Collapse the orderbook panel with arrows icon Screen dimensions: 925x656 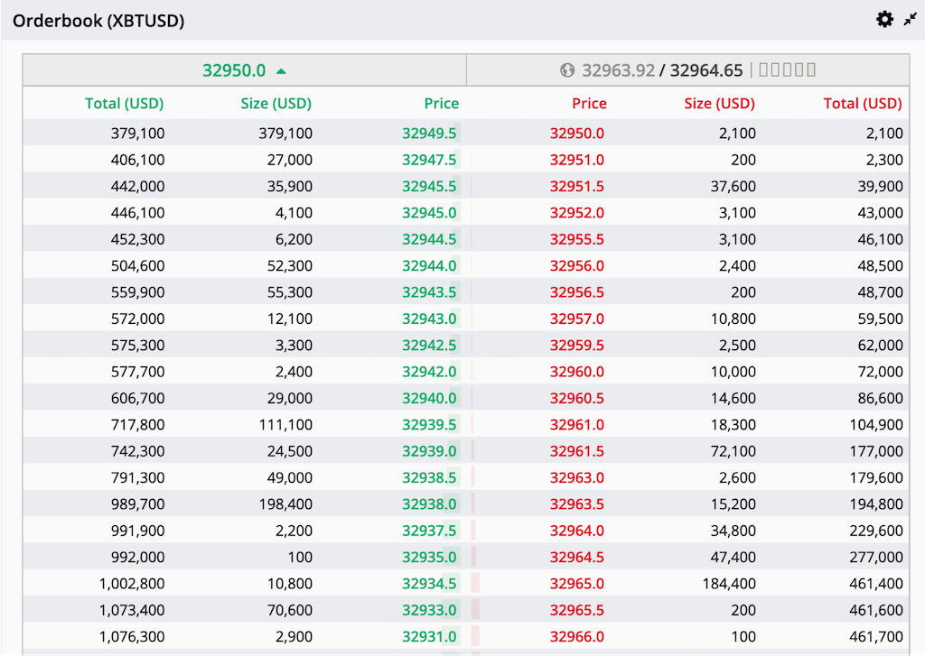910,19
